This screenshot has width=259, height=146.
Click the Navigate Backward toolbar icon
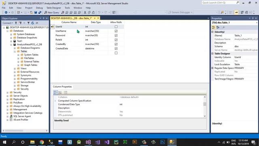6,13
